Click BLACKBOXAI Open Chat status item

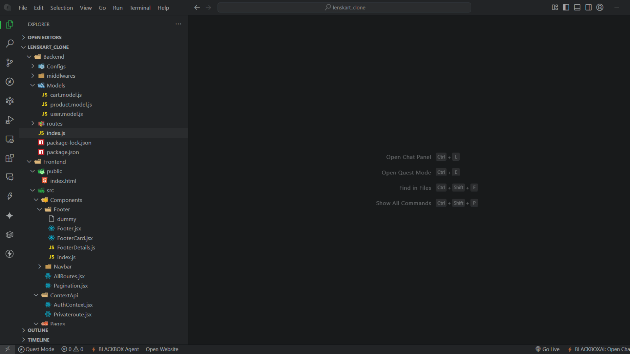(x=598, y=349)
